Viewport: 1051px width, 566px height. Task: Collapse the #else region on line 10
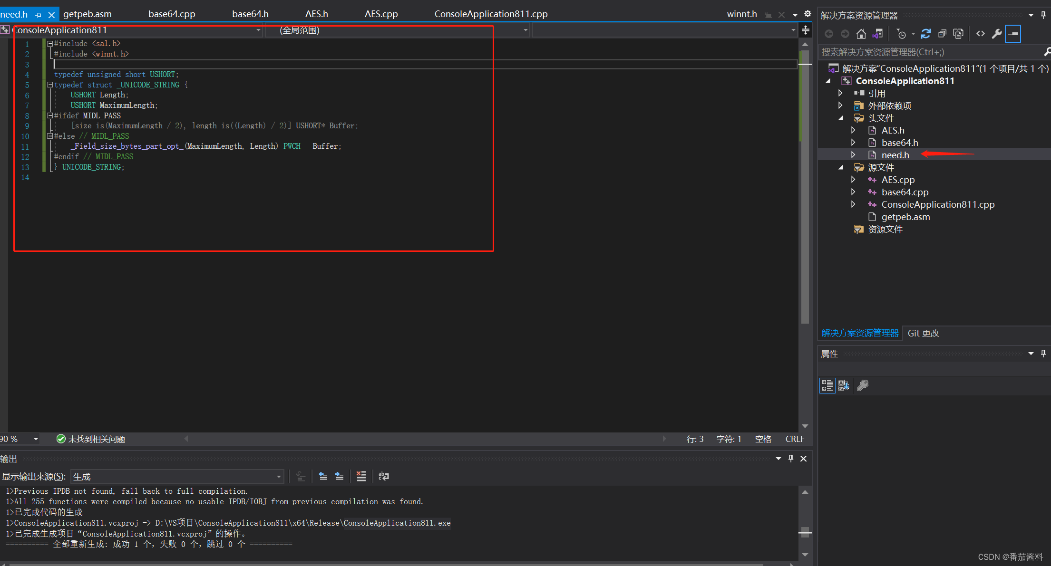pyautogui.click(x=49, y=136)
